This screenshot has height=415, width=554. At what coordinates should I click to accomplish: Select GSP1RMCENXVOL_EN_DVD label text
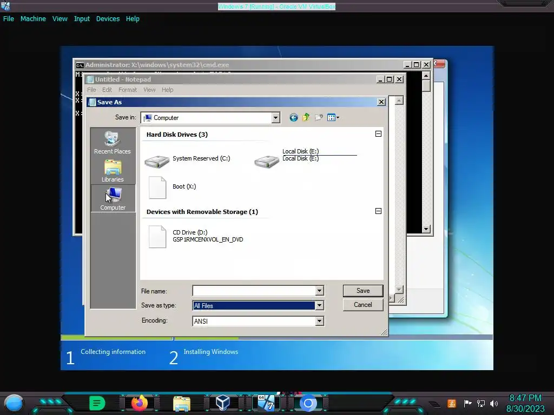click(x=208, y=239)
